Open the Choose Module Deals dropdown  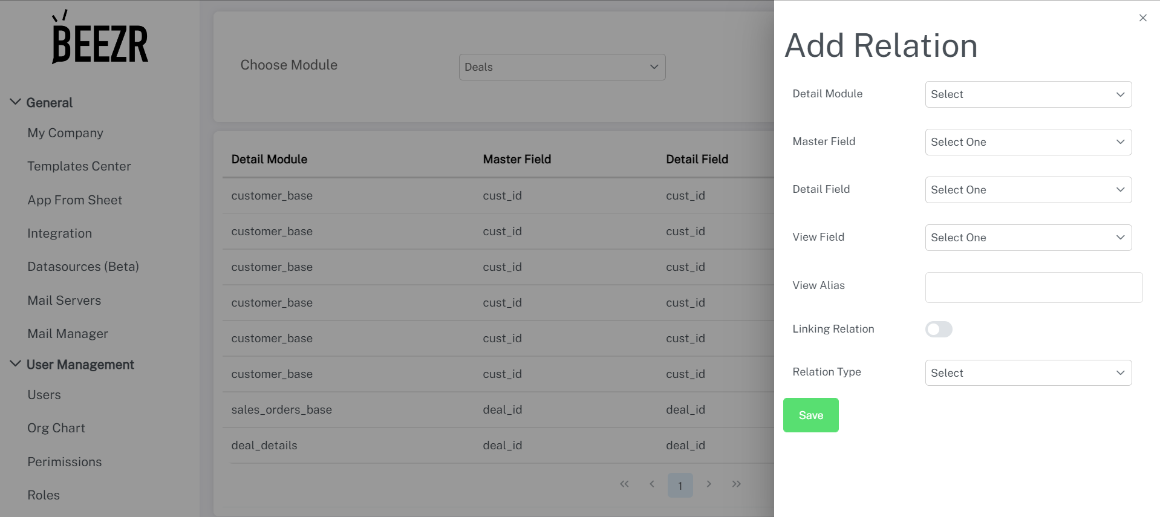(x=561, y=67)
